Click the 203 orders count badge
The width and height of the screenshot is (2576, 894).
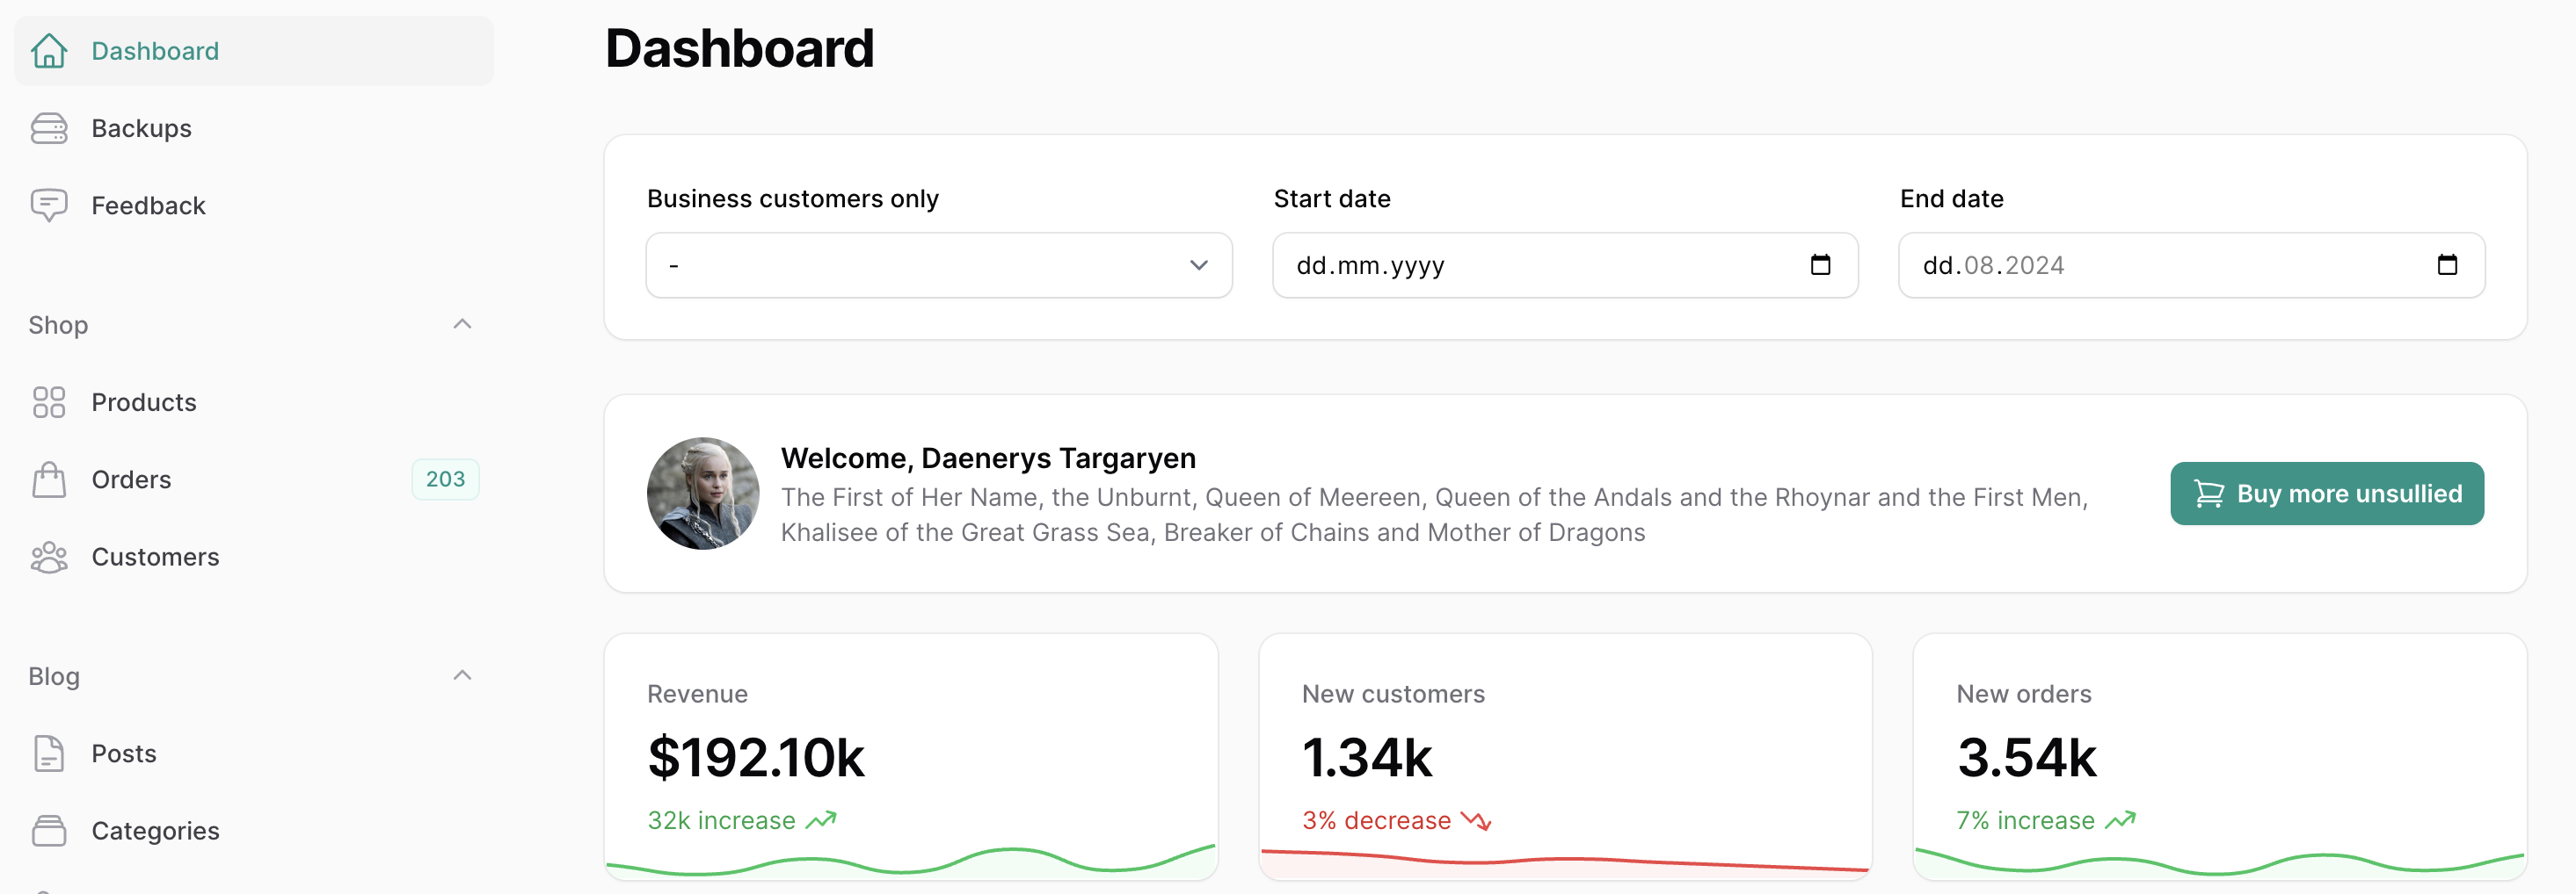pos(445,479)
